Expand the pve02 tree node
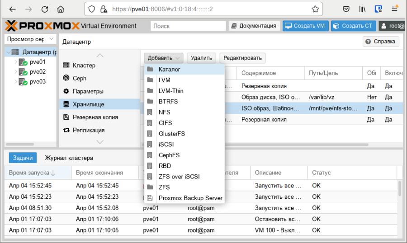The image size is (407, 243). [15, 71]
